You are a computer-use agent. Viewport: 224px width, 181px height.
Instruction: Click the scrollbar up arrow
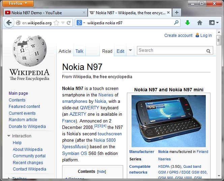point(219,32)
